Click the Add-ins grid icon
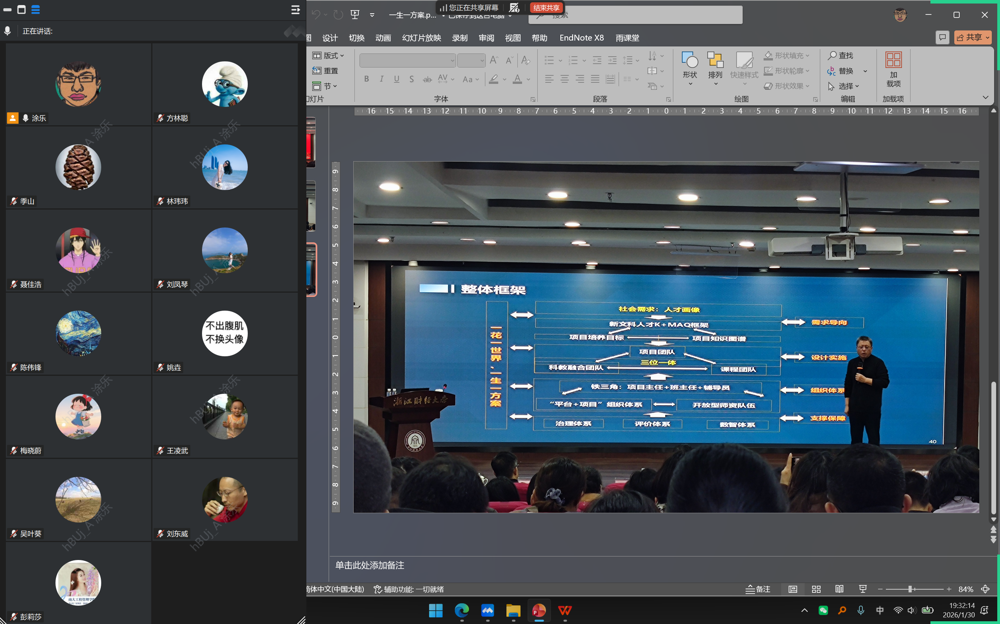1000x624 pixels. [893, 60]
